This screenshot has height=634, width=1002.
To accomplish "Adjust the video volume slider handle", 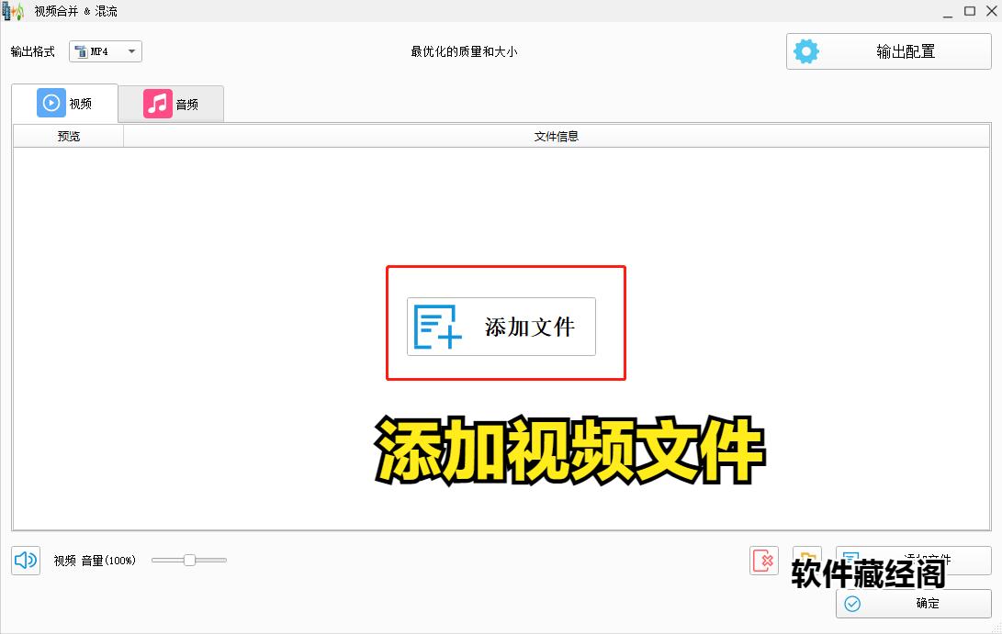I will (189, 560).
